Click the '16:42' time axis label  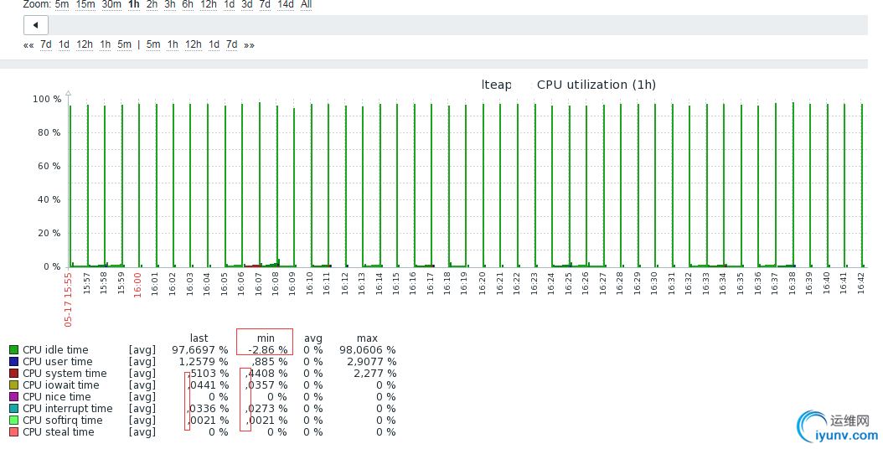coord(860,284)
